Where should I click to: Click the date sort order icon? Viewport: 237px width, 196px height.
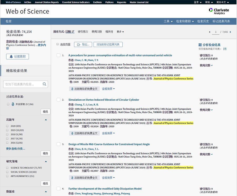pos(73,32)
